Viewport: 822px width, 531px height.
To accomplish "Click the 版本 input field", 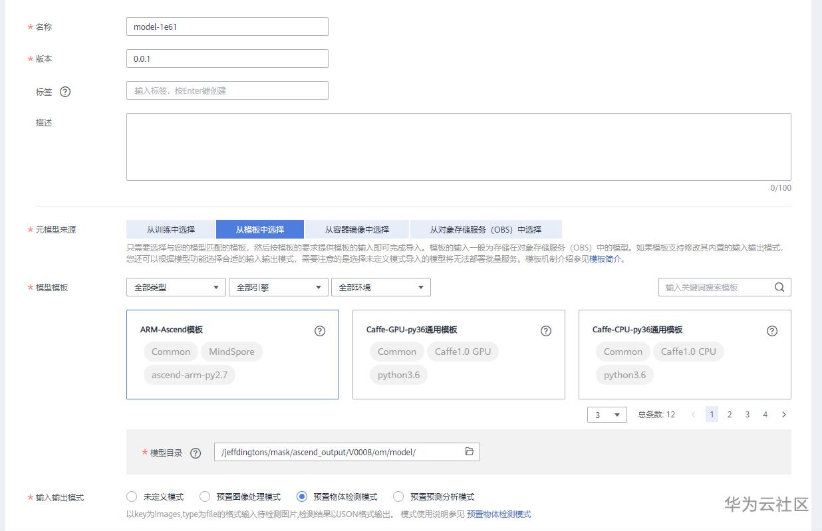I will tap(227, 58).
